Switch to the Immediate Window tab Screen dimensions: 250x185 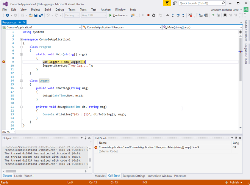(160, 176)
